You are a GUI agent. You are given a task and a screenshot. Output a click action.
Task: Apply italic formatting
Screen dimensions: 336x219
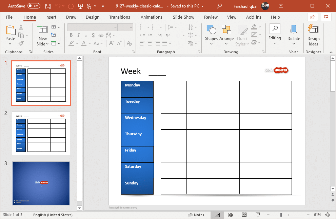[x=78, y=35]
